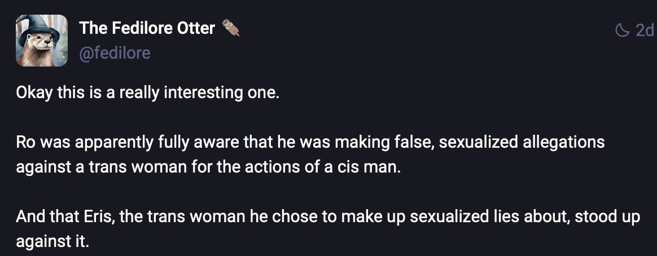Click the word "Ro" starting the second paragraph
The width and height of the screenshot is (657, 256).
click(25, 142)
